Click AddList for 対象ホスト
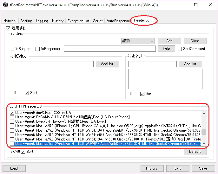Image resolution: width=218 pixels, height=174 pixels. (x=107, y=64)
